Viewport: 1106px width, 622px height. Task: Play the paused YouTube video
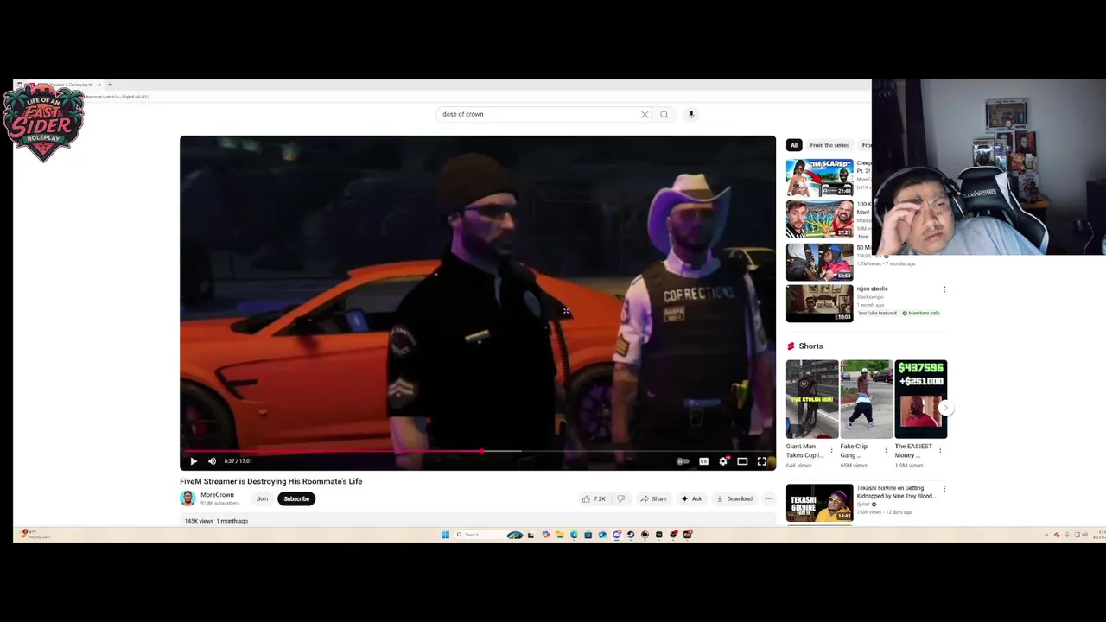click(194, 461)
